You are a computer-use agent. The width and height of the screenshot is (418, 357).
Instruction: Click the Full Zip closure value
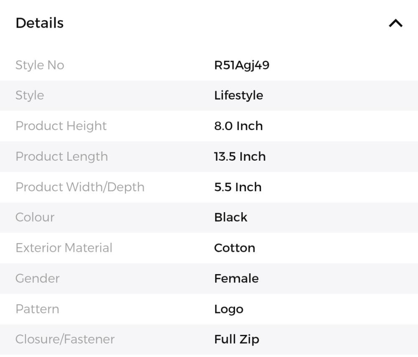(237, 339)
